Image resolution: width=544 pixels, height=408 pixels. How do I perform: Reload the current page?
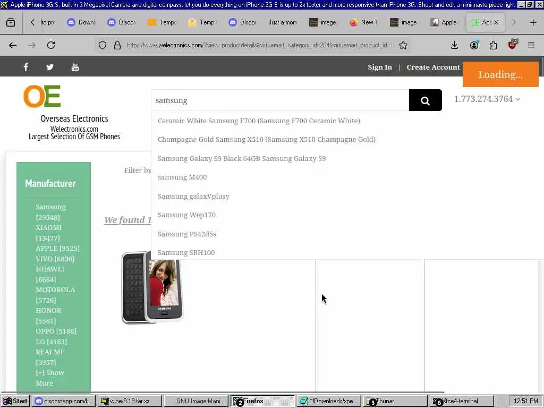tap(51, 45)
